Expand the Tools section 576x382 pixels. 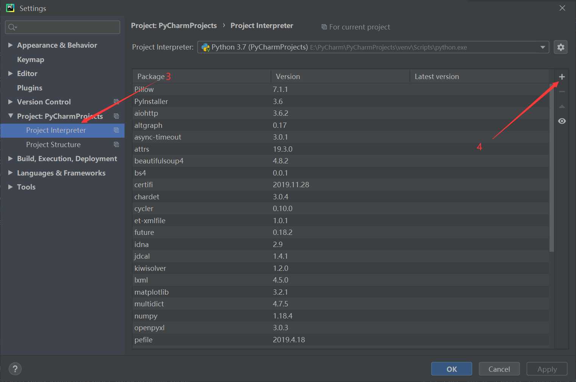click(11, 187)
